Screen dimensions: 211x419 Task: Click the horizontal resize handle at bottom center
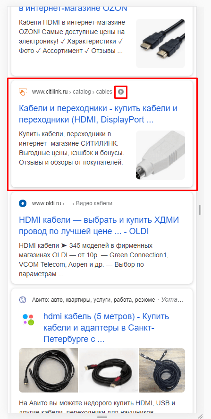tap(102, 417)
